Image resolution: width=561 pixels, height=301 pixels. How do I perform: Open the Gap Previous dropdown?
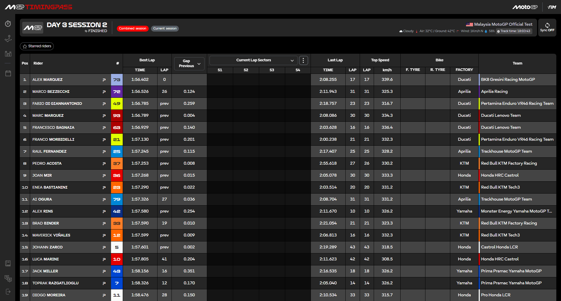pyautogui.click(x=189, y=63)
